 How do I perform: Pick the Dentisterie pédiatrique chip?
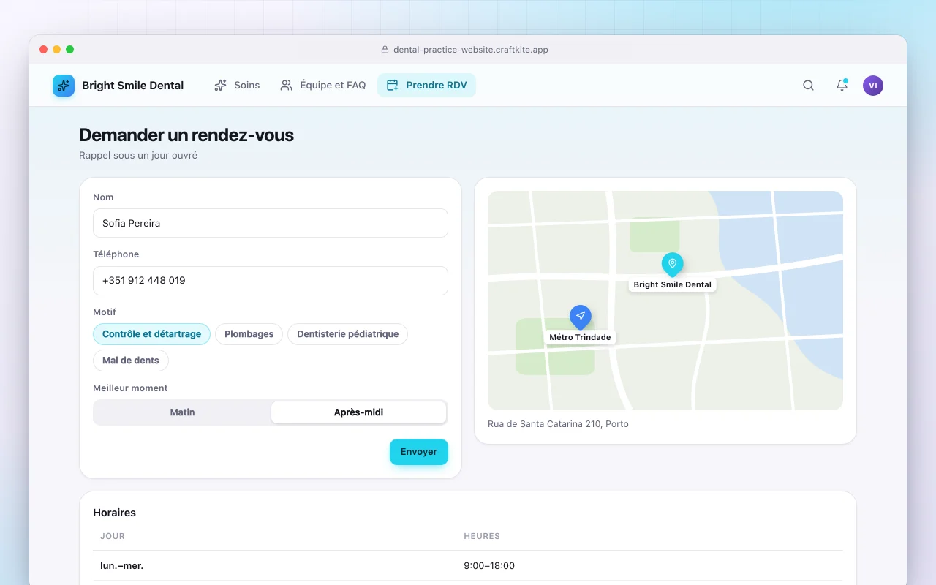tap(347, 334)
